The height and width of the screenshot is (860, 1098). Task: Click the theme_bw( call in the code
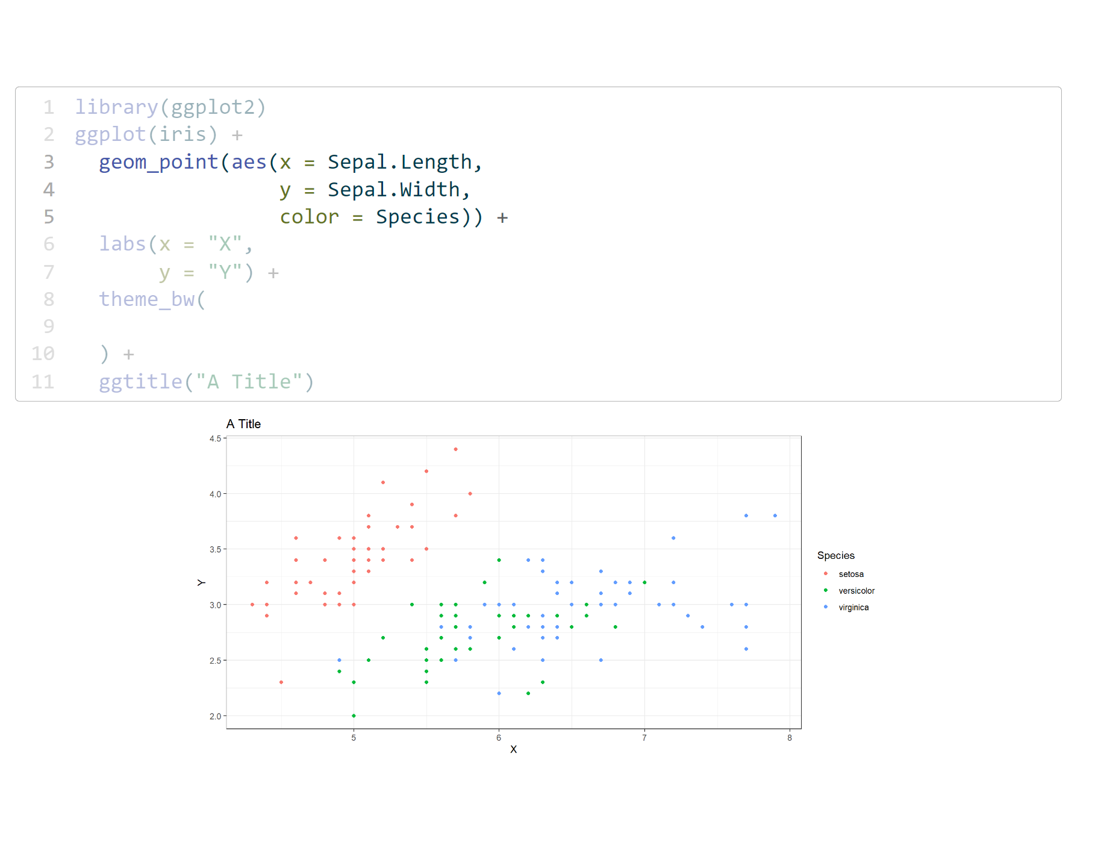pyautogui.click(x=152, y=299)
